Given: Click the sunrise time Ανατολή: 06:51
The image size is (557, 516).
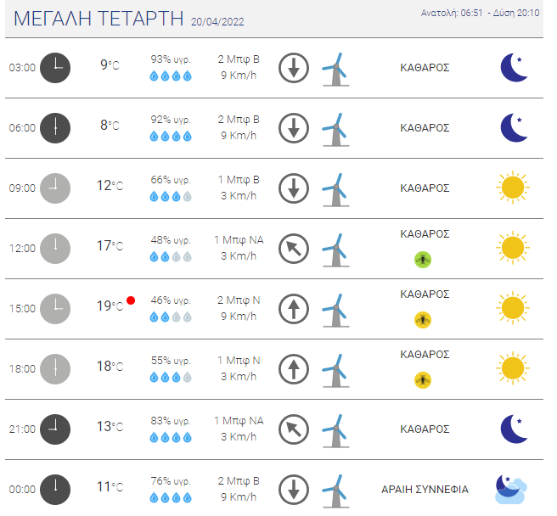Looking at the screenshot, I should [452, 13].
